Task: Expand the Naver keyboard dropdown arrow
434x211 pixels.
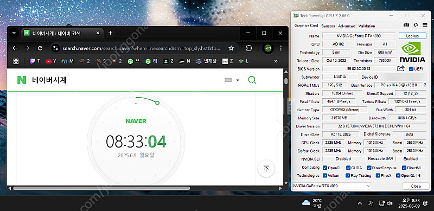Action: (238, 80)
